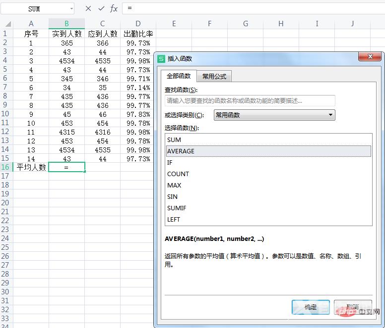Click the cancel X icon in formula bar
Screen dimensions: 385x328
click(88, 8)
